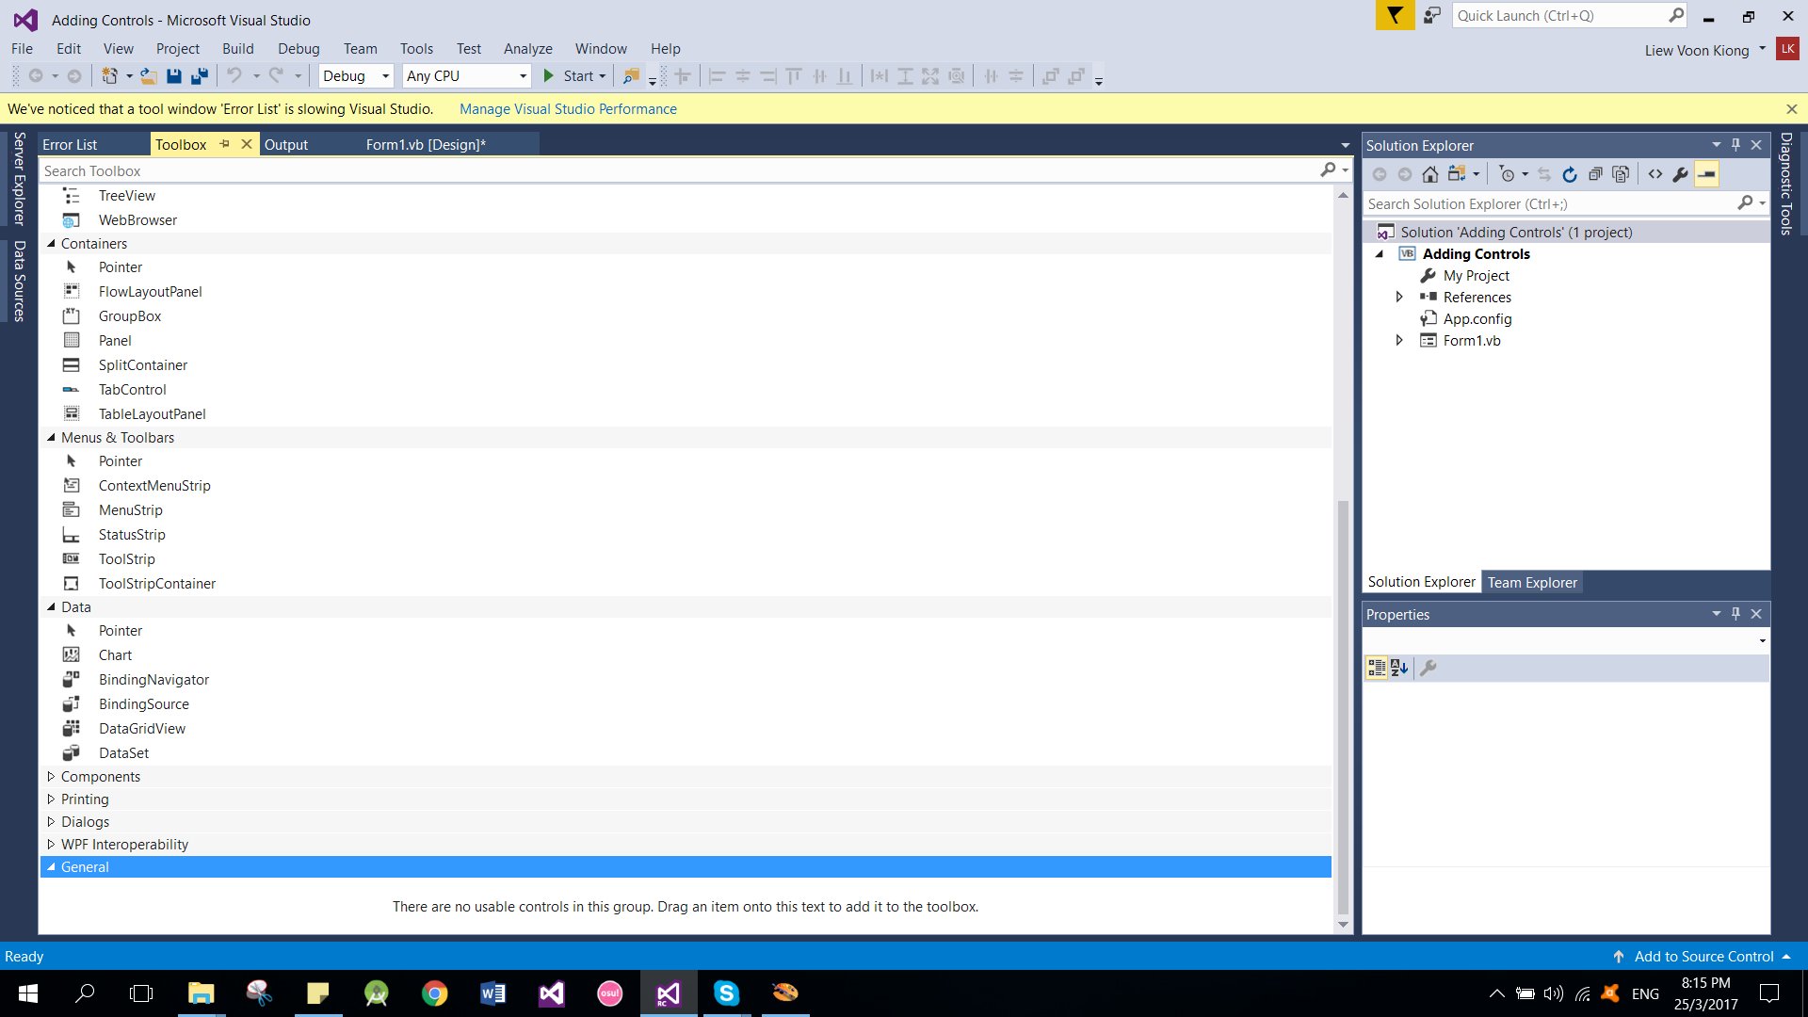Switch to the Team Explorer tab
Image resolution: width=1808 pixels, height=1017 pixels.
pyautogui.click(x=1532, y=582)
